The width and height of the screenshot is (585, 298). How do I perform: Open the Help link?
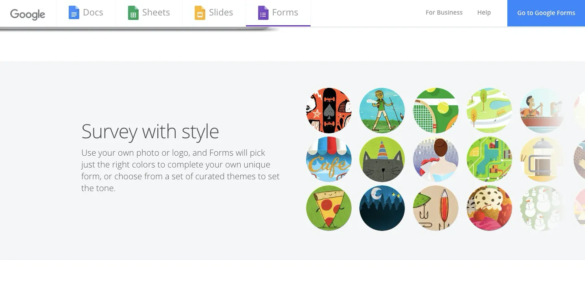(484, 13)
